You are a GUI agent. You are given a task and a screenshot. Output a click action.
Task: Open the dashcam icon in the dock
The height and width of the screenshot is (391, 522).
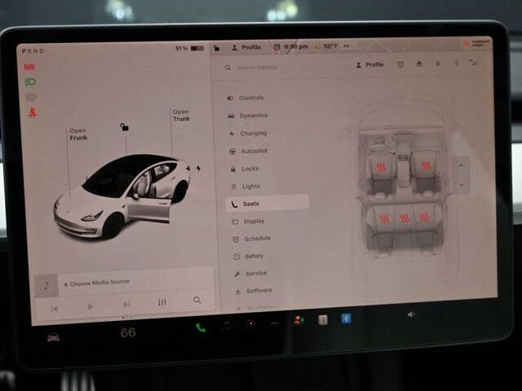[x=250, y=323]
